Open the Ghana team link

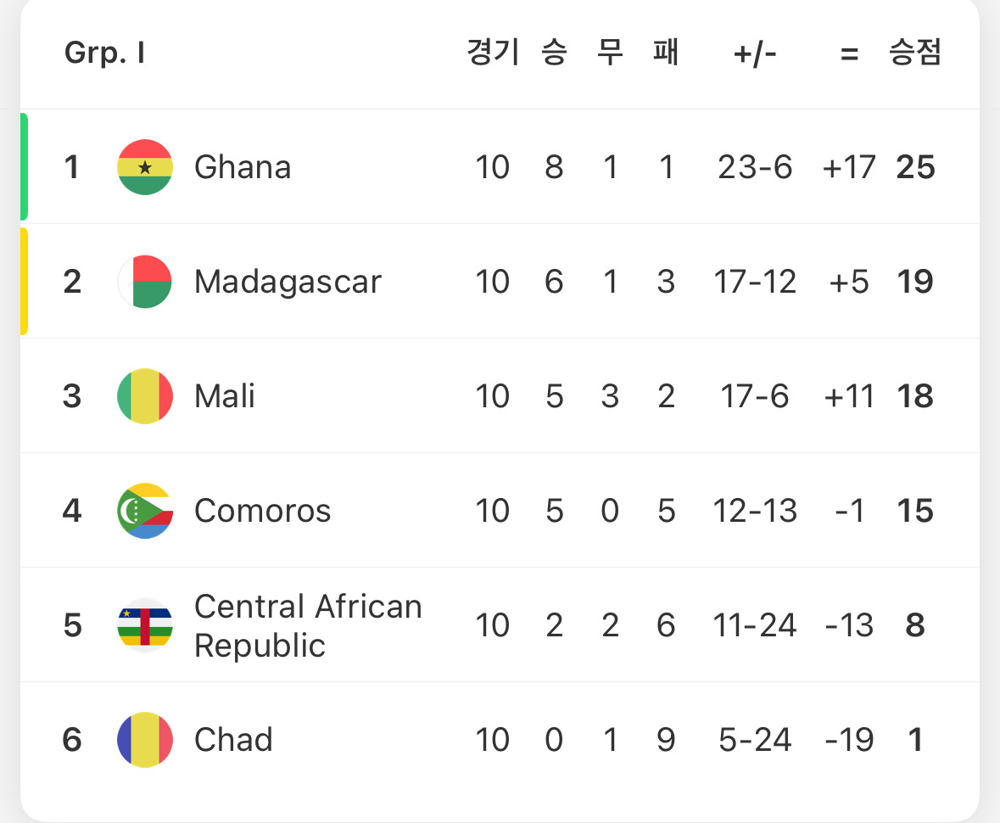243,167
